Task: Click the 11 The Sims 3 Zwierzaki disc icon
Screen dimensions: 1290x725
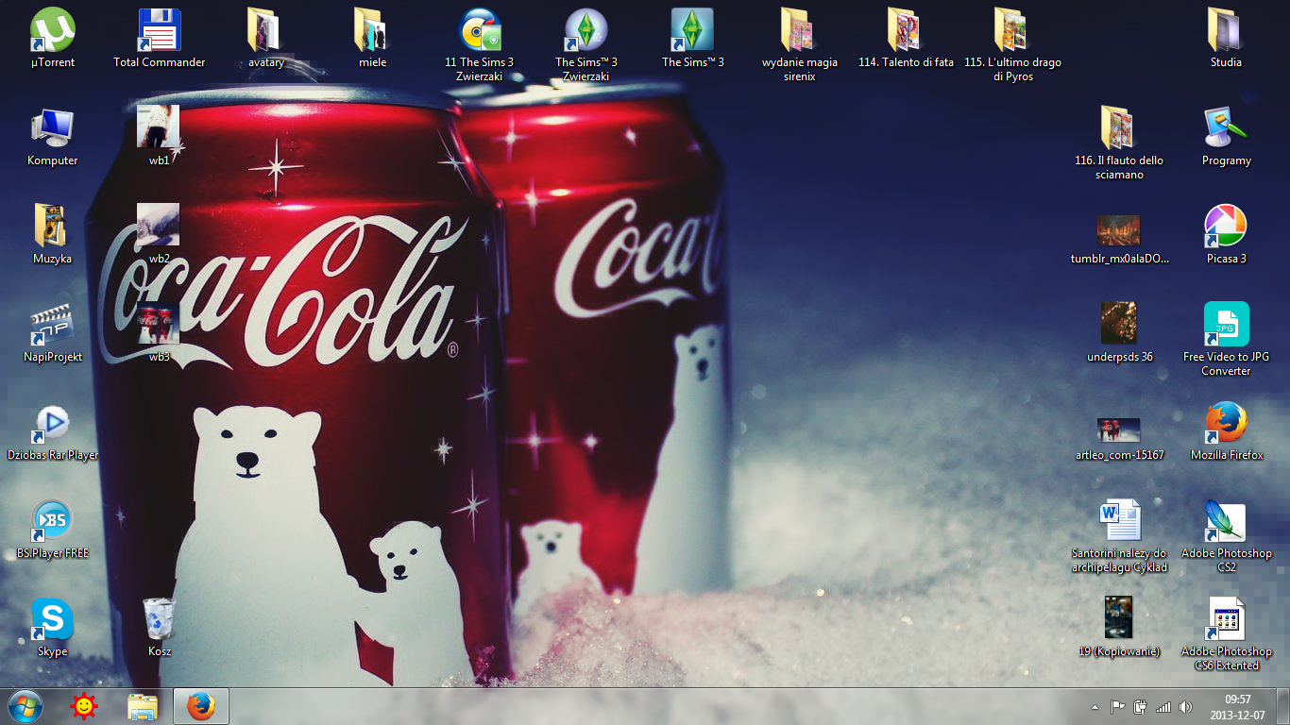Action: pyautogui.click(x=479, y=44)
